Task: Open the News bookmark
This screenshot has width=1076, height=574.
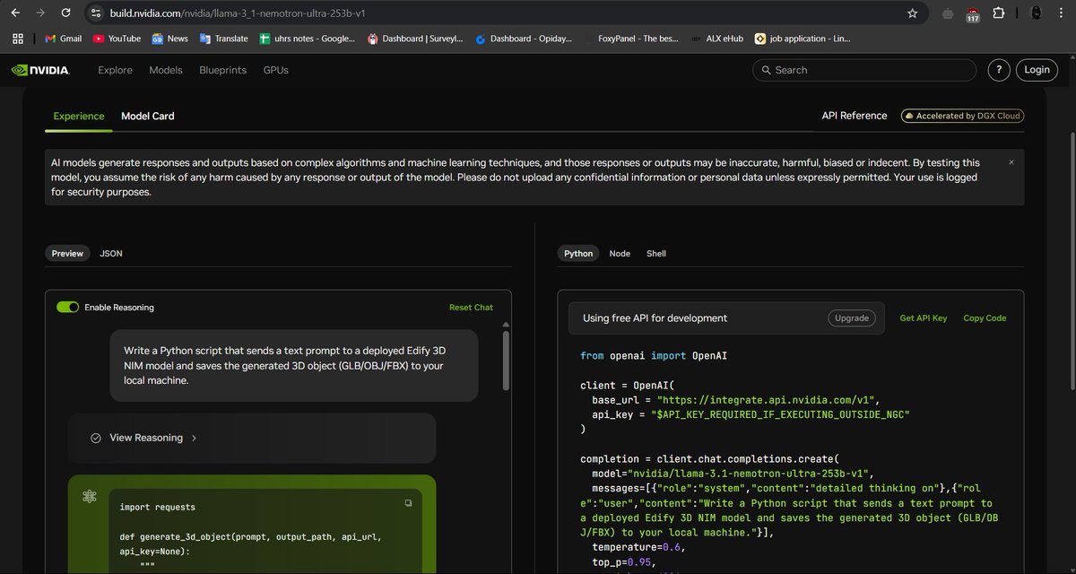Action: 169,39
